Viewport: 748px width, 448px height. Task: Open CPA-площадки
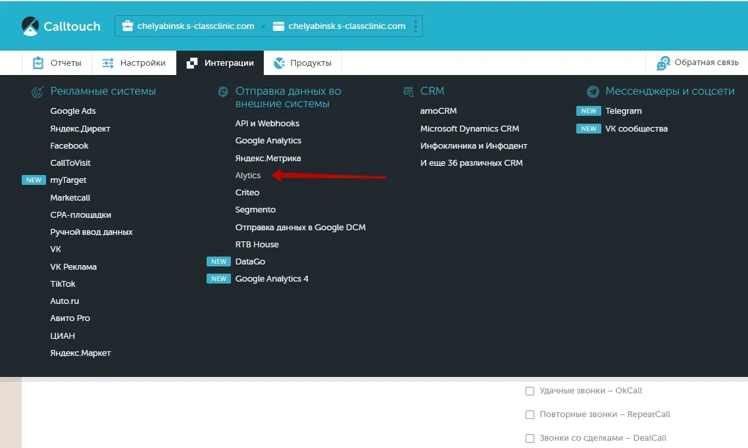81,215
